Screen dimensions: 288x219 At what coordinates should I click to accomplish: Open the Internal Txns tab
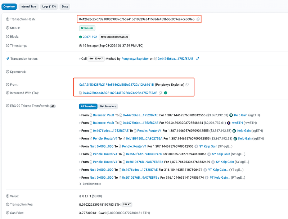pyautogui.click(x=28, y=6)
